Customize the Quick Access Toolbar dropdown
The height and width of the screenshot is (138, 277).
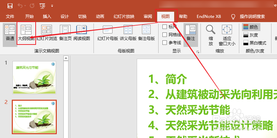point(52,6)
